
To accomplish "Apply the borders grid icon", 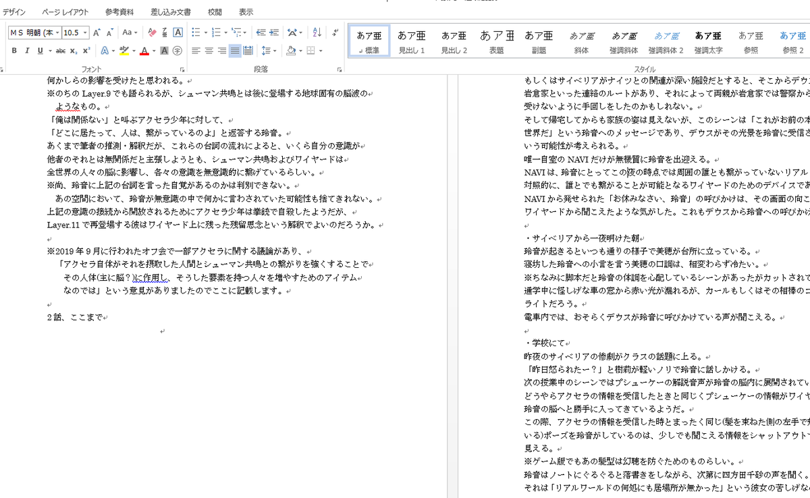I will [310, 51].
